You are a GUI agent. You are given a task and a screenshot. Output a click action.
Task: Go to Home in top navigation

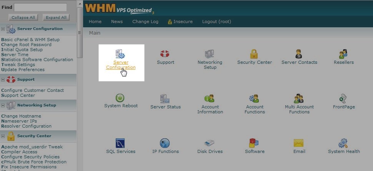click(x=95, y=22)
